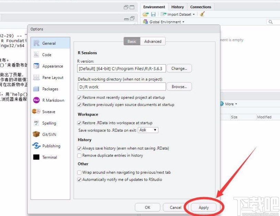This screenshot has width=280, height=216.
Task: Click the clear environment broom icon
Action: point(202,14)
